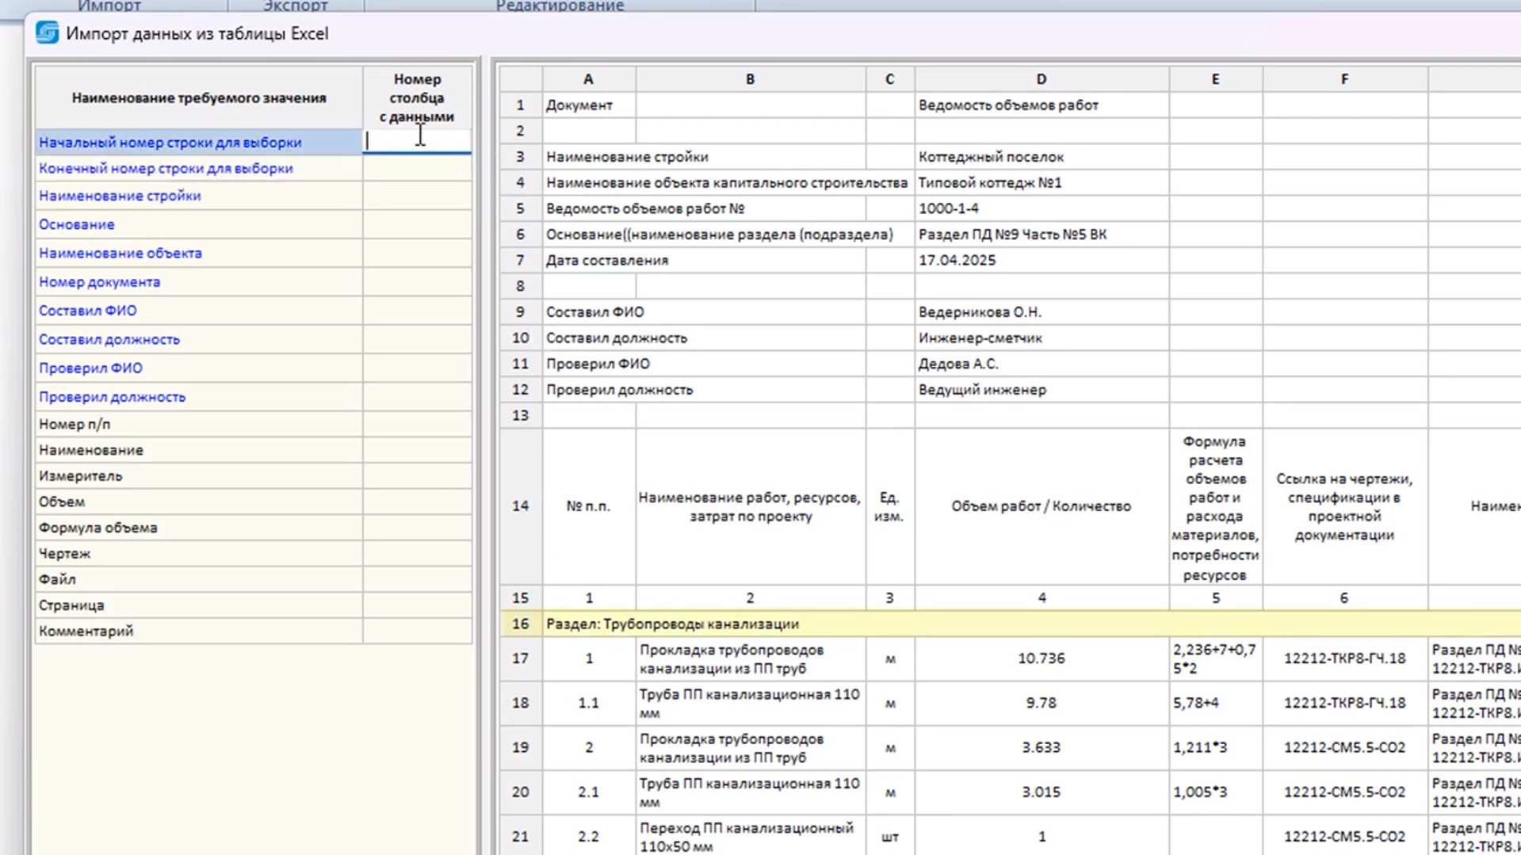Select the Формула объема parameter row
1521x855 pixels.
(253, 528)
